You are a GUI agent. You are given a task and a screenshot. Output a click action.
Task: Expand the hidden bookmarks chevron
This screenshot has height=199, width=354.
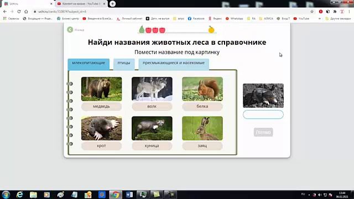320,18
